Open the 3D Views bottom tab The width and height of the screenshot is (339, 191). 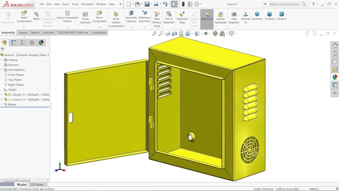coord(37,185)
